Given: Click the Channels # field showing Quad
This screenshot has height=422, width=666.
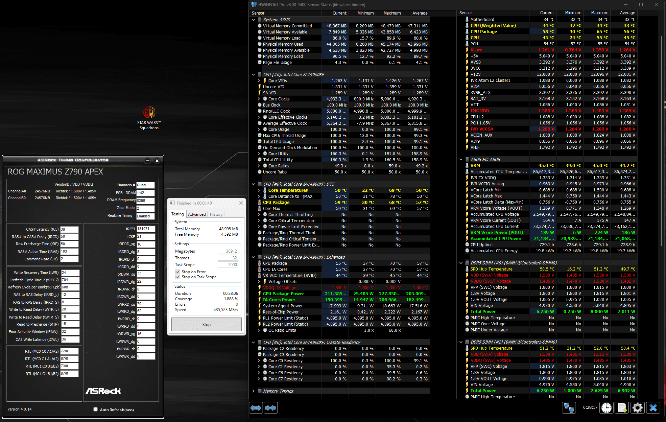Looking at the screenshot, I should (x=145, y=185).
